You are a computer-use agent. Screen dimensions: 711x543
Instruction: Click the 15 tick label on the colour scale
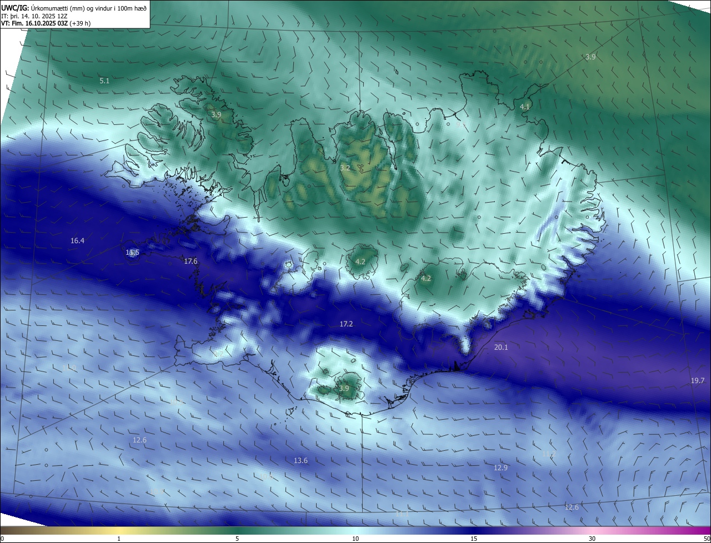click(474, 539)
